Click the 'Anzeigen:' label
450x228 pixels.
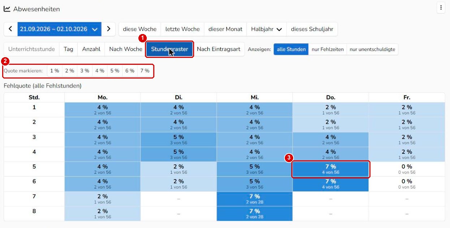[259, 49]
